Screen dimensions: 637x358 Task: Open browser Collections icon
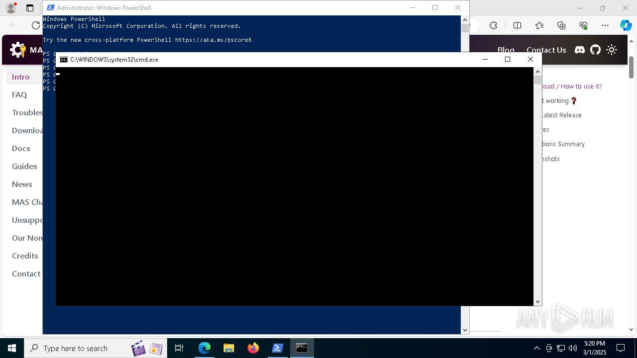point(561,25)
